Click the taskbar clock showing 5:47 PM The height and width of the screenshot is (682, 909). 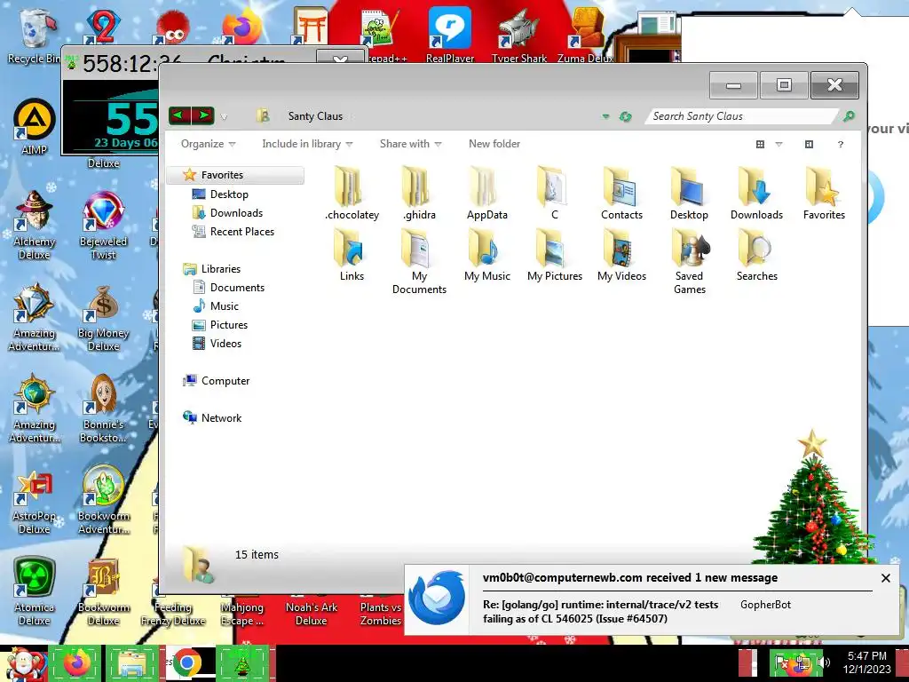click(866, 662)
